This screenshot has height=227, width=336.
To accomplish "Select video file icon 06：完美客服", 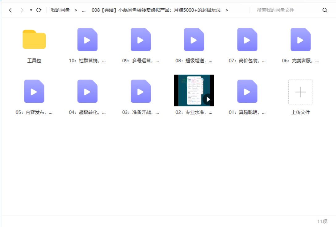I will (x=301, y=39).
